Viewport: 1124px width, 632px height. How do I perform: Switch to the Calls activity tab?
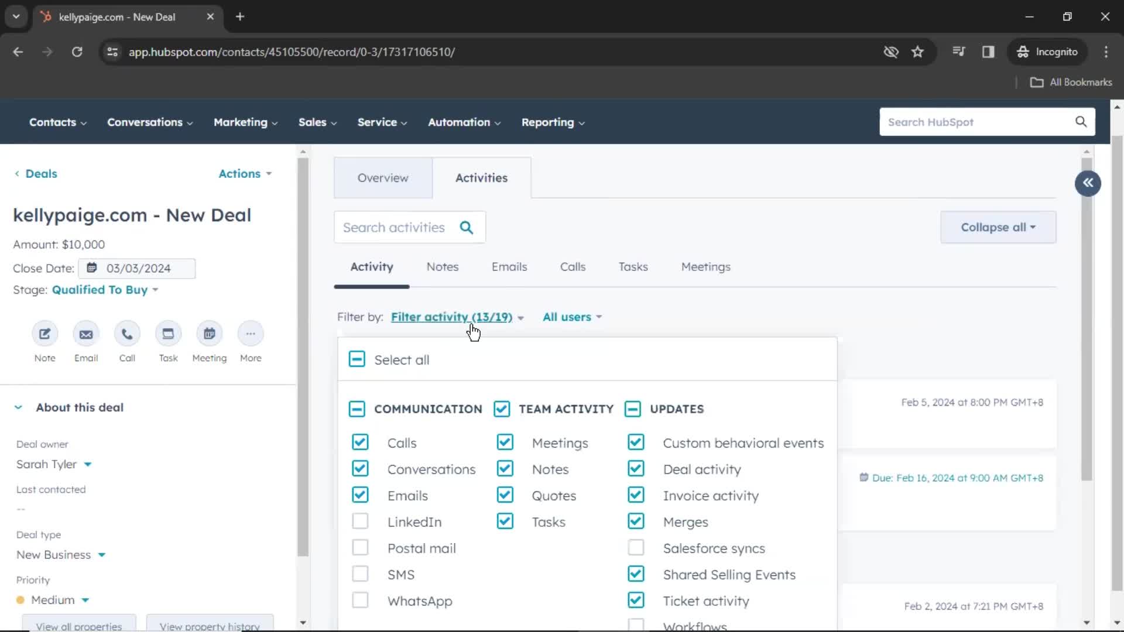tap(573, 267)
